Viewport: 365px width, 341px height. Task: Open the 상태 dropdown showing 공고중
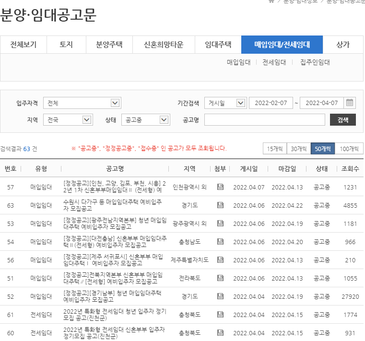pos(145,119)
